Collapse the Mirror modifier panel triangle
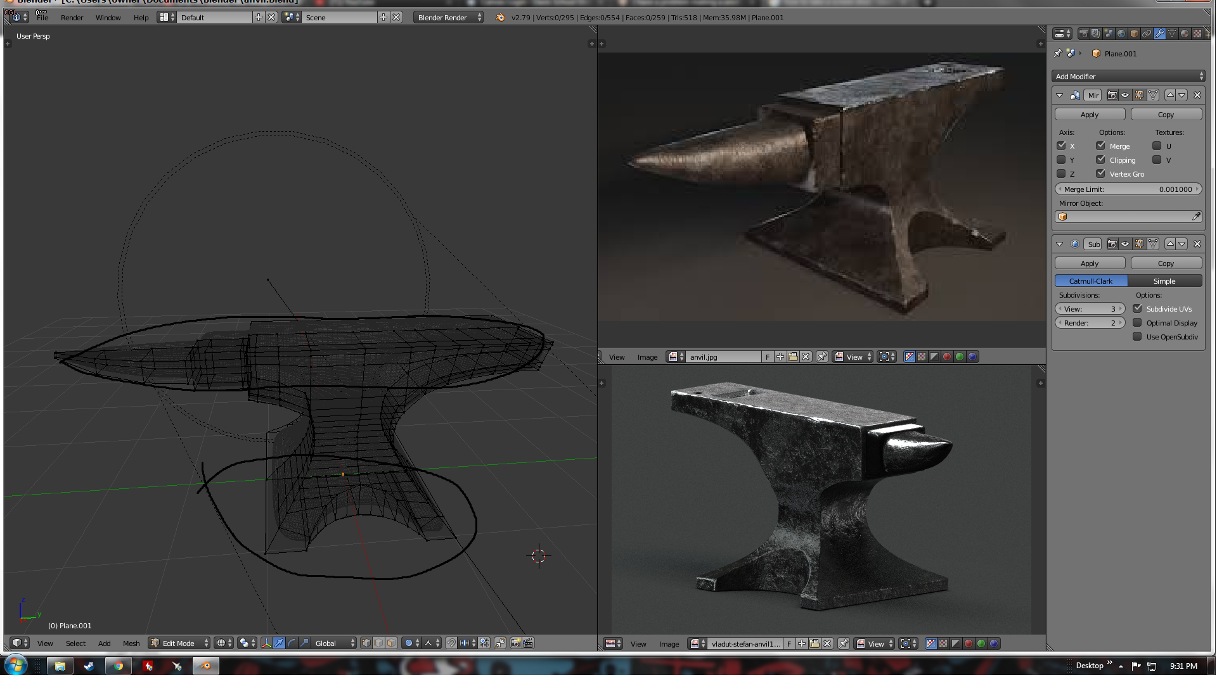This screenshot has height=684, width=1217. [x=1060, y=95]
